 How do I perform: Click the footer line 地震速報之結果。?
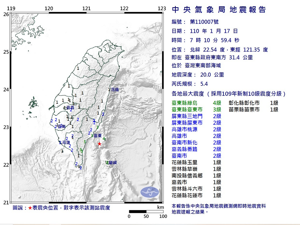pyautogui.click(x=190, y=212)
